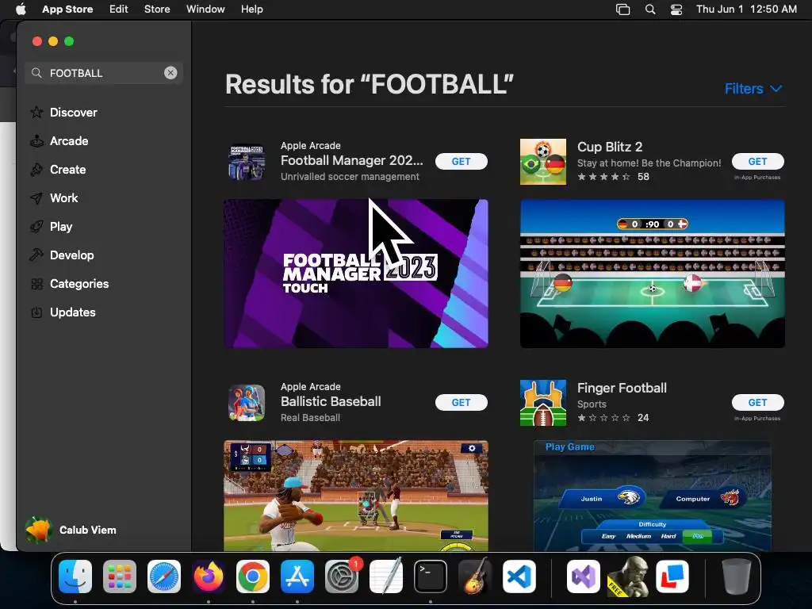
Task: Click the date and time display
Action: (x=746, y=9)
